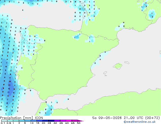Image resolution: width=161 pixels, height=124 pixels.
Task: Click the legend label '15'
Action: tap(38, 123)
